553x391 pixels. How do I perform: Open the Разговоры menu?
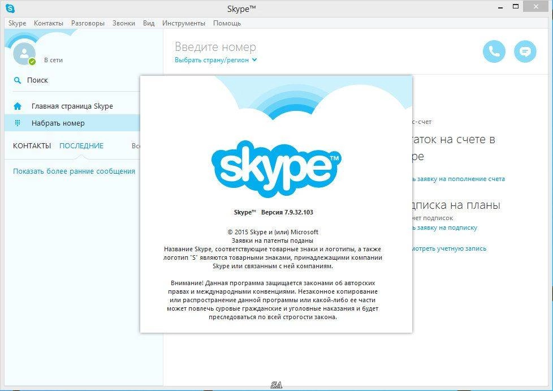click(x=88, y=23)
